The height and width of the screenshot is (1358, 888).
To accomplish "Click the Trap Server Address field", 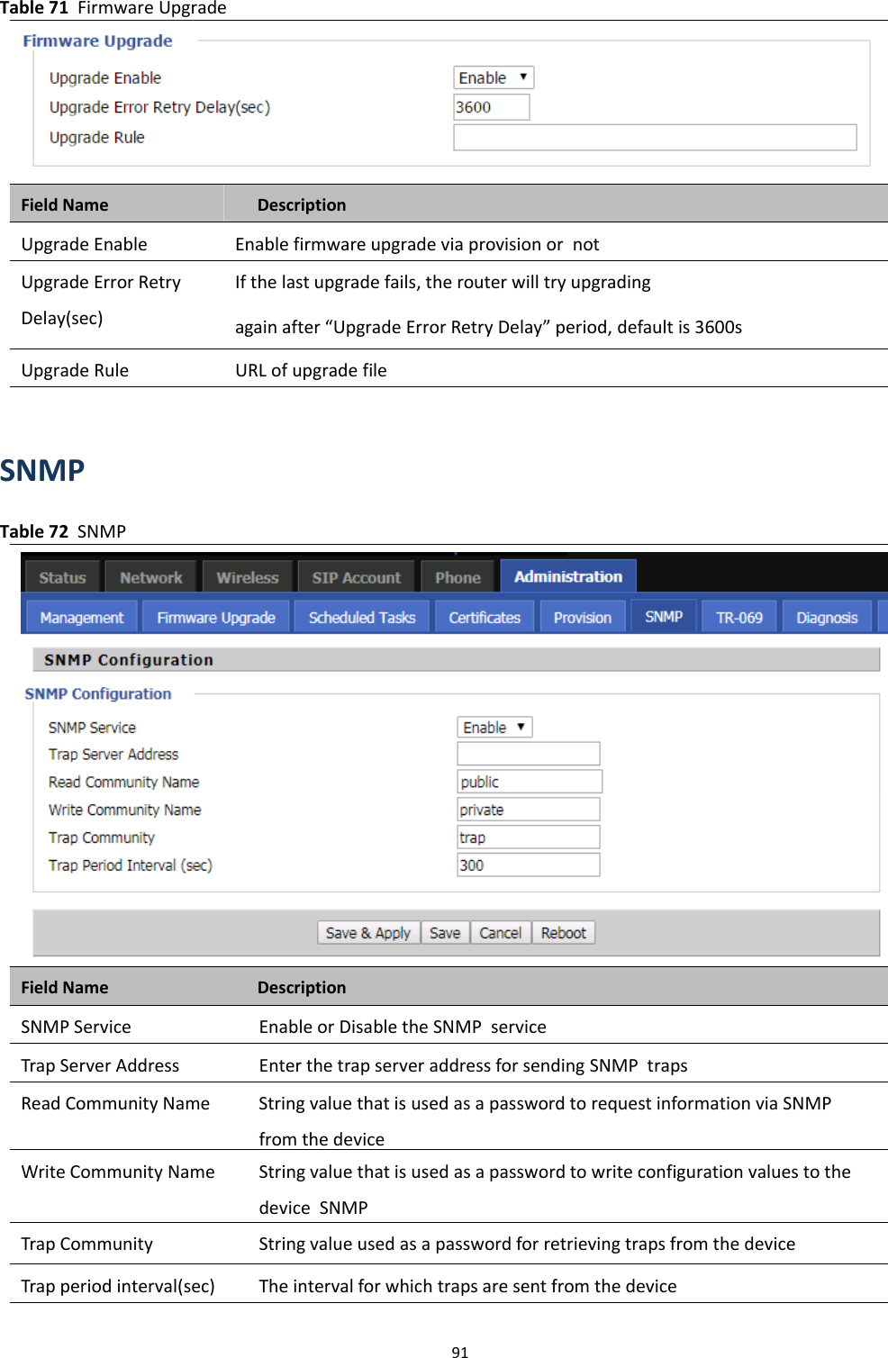I will (528, 754).
